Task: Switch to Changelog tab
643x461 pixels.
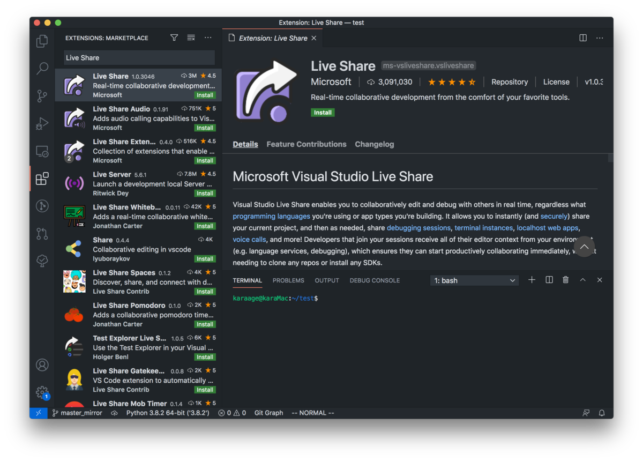Action: (x=375, y=144)
